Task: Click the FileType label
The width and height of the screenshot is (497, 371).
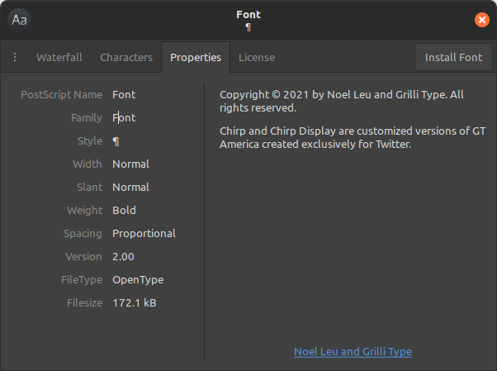Action: (82, 280)
